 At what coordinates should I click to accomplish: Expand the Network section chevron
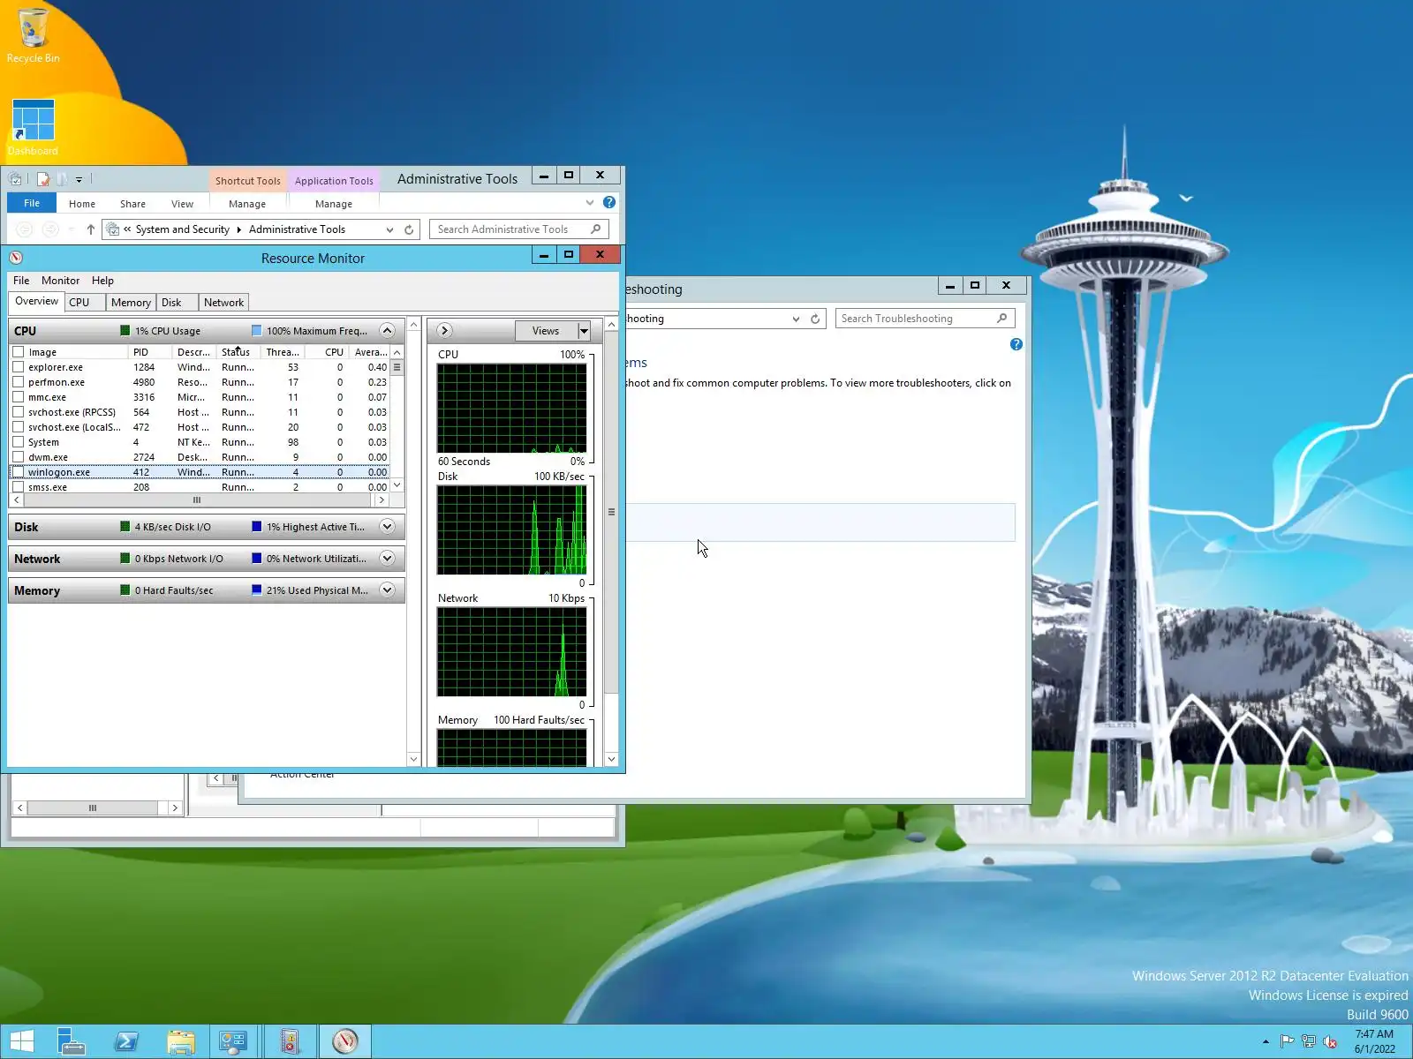click(387, 558)
